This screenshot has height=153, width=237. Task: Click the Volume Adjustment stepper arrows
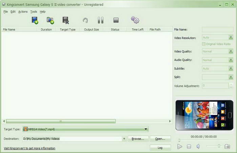tap(231, 86)
